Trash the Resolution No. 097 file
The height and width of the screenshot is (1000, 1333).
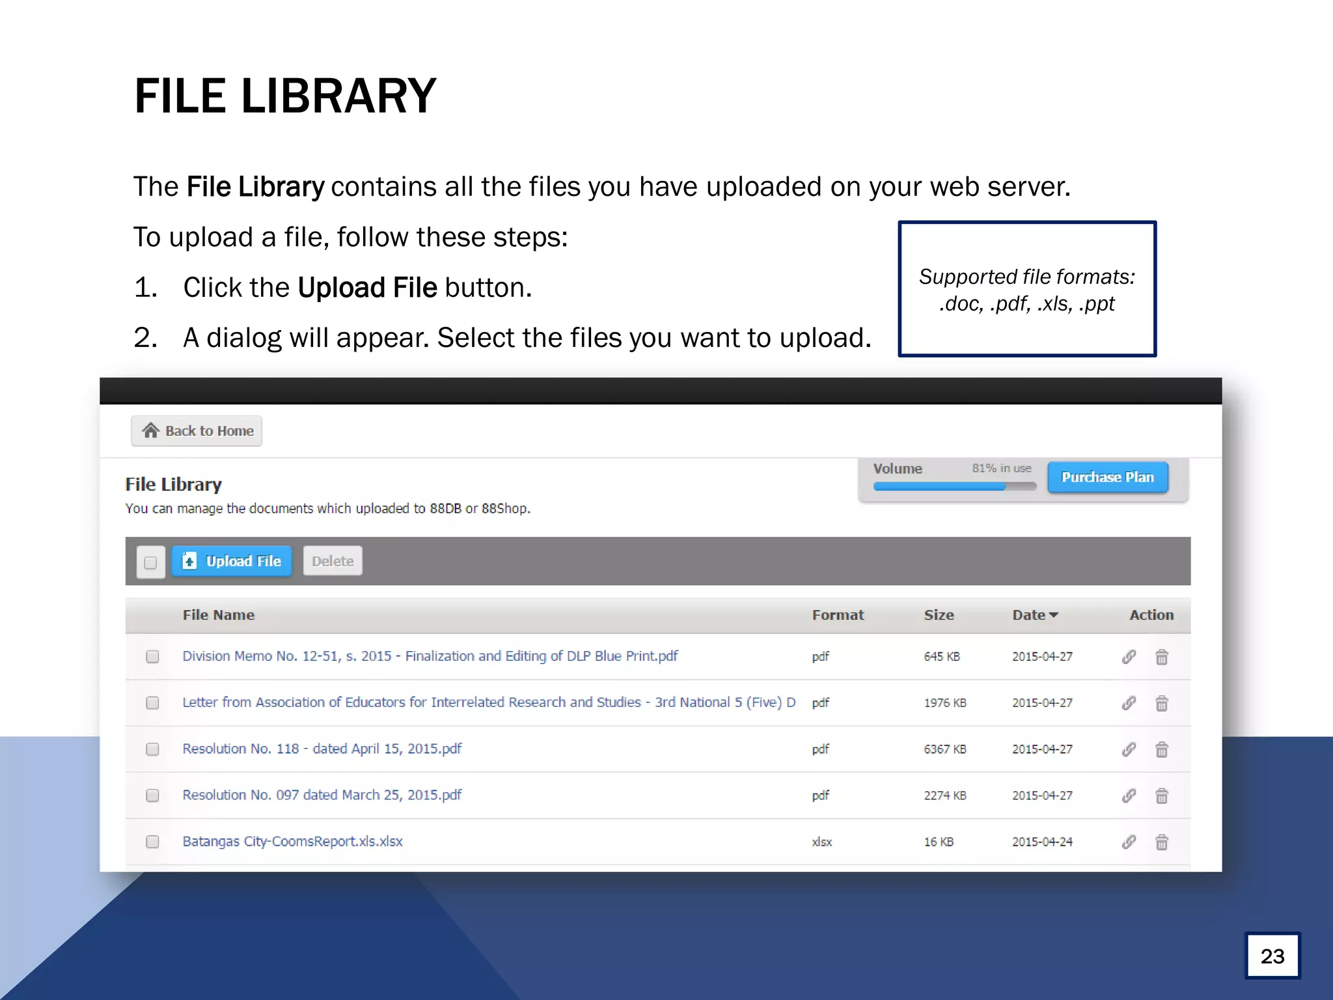[1162, 796]
